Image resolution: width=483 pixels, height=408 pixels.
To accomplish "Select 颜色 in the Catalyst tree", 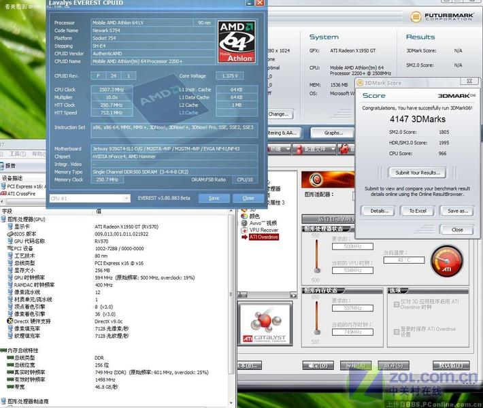I will tap(254, 216).
